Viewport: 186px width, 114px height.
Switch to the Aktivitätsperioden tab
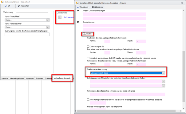pyautogui.click(x=17, y=79)
